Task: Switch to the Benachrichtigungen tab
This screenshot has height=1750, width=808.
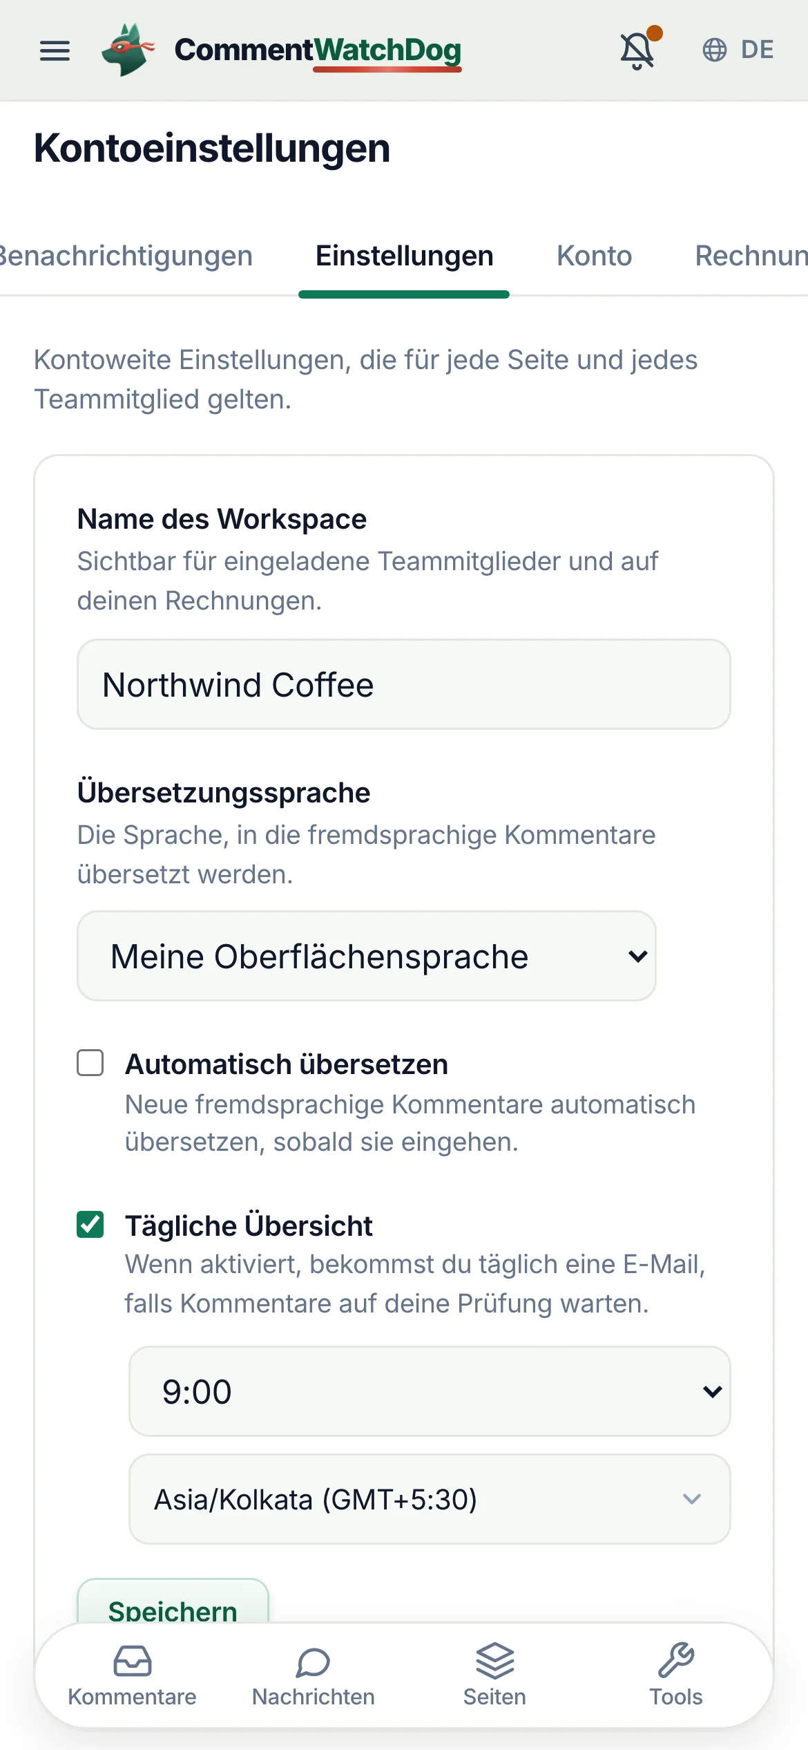Action: pos(126,256)
